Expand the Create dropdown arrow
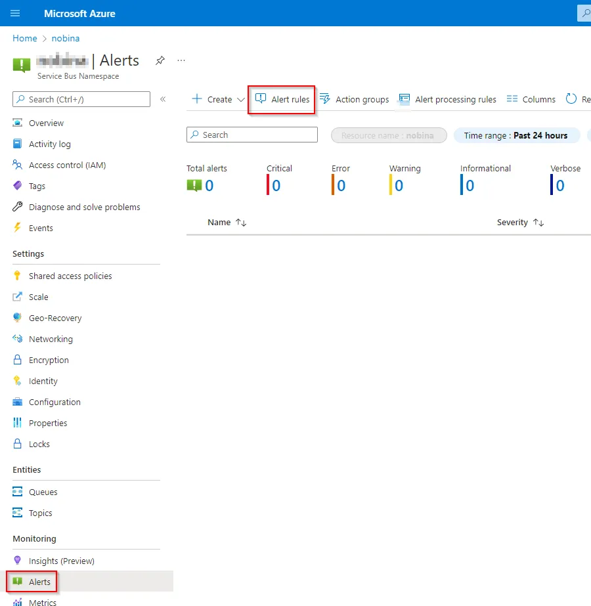Screen dimensions: 591x606 pos(241,100)
